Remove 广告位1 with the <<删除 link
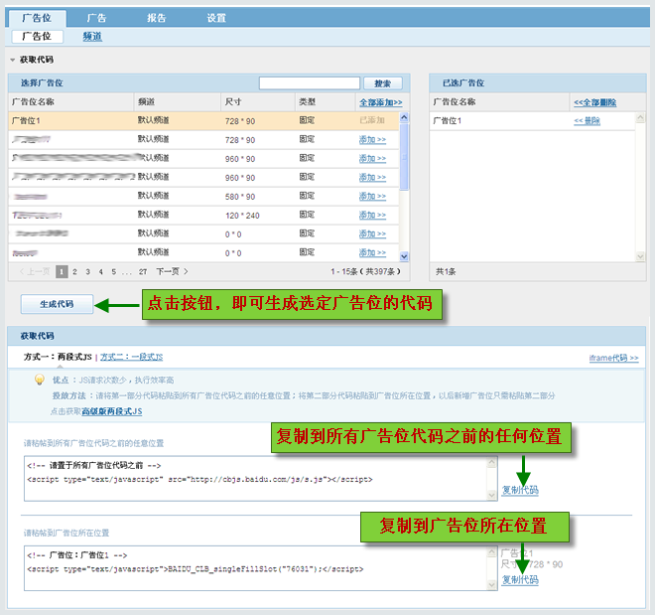 (587, 121)
